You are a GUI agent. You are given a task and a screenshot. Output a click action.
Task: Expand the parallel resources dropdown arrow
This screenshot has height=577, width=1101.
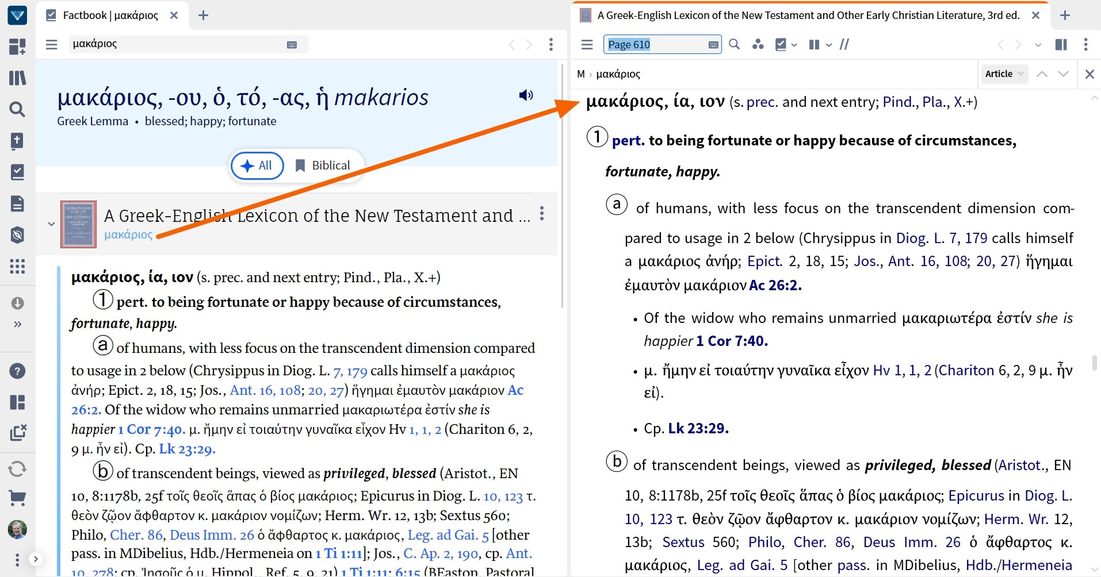coord(828,45)
